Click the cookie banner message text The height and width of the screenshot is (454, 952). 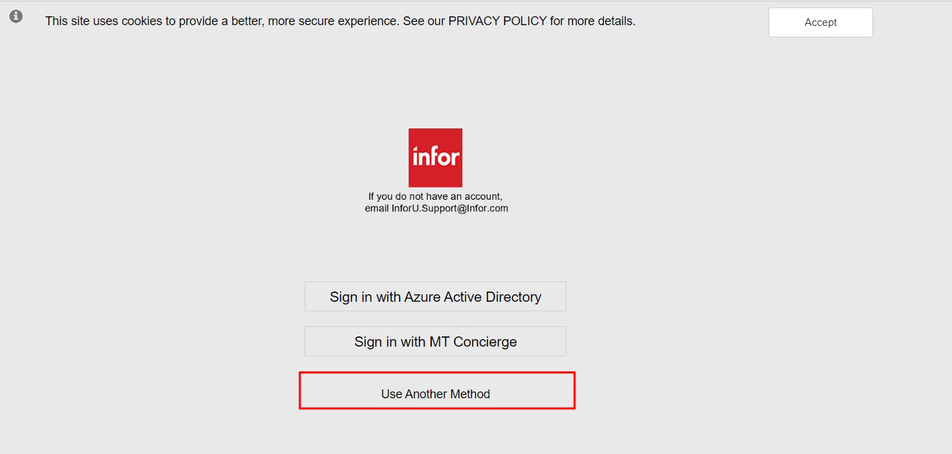[204, 21]
